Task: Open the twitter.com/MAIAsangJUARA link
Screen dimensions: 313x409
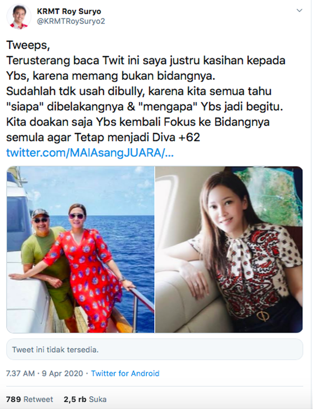Action: (x=89, y=153)
